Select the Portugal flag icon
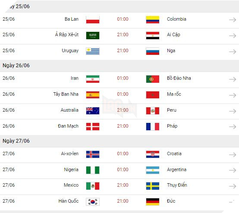The height and width of the screenshot is (213, 239). [153, 79]
